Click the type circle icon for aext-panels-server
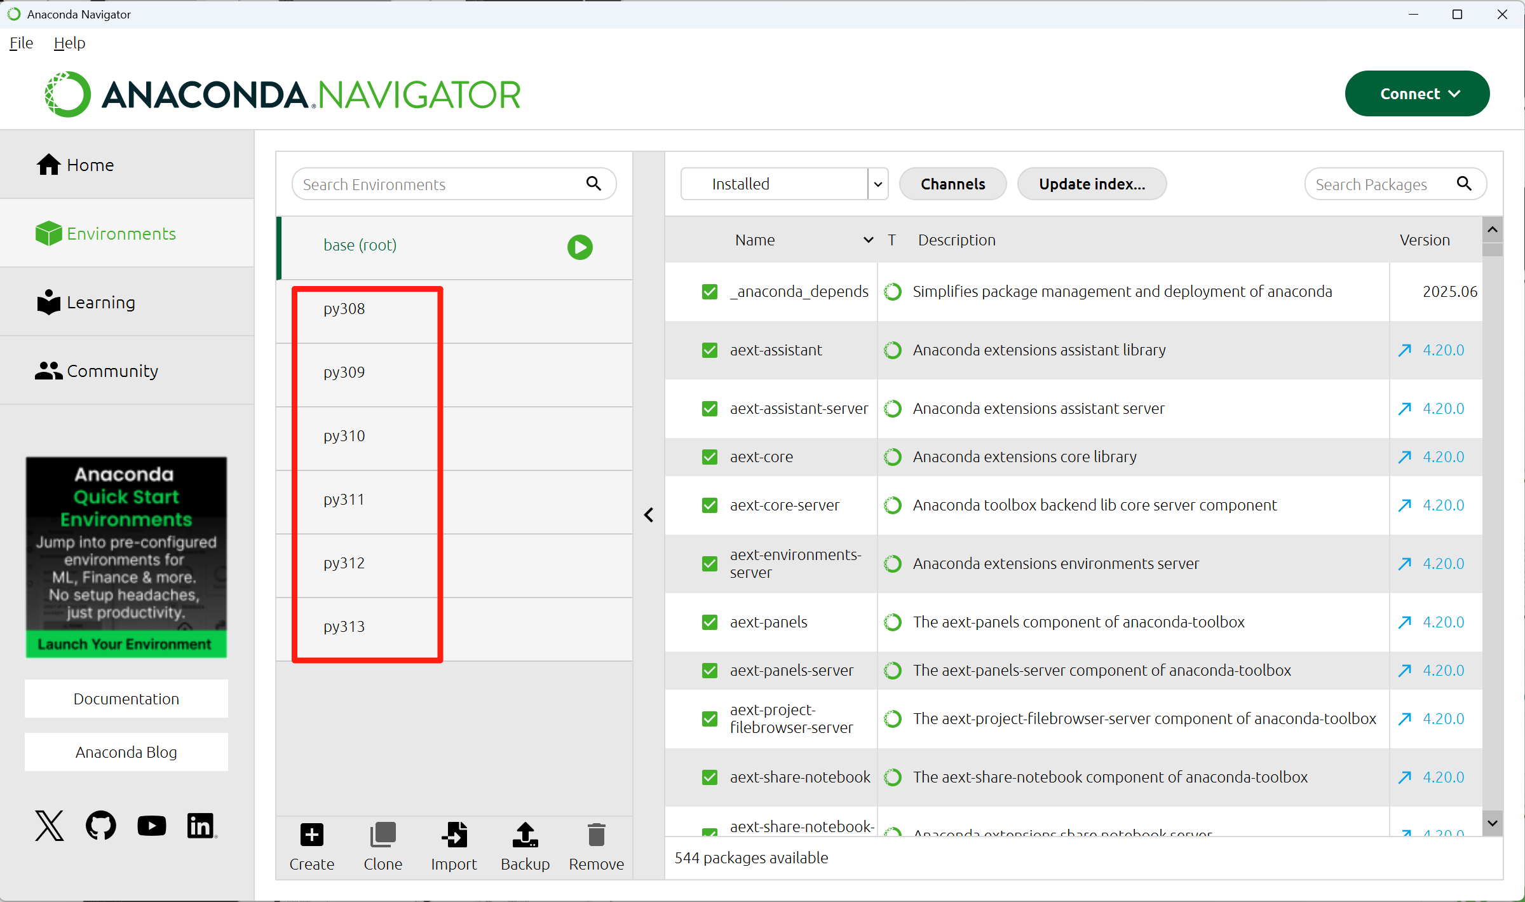The width and height of the screenshot is (1525, 902). [x=893, y=671]
